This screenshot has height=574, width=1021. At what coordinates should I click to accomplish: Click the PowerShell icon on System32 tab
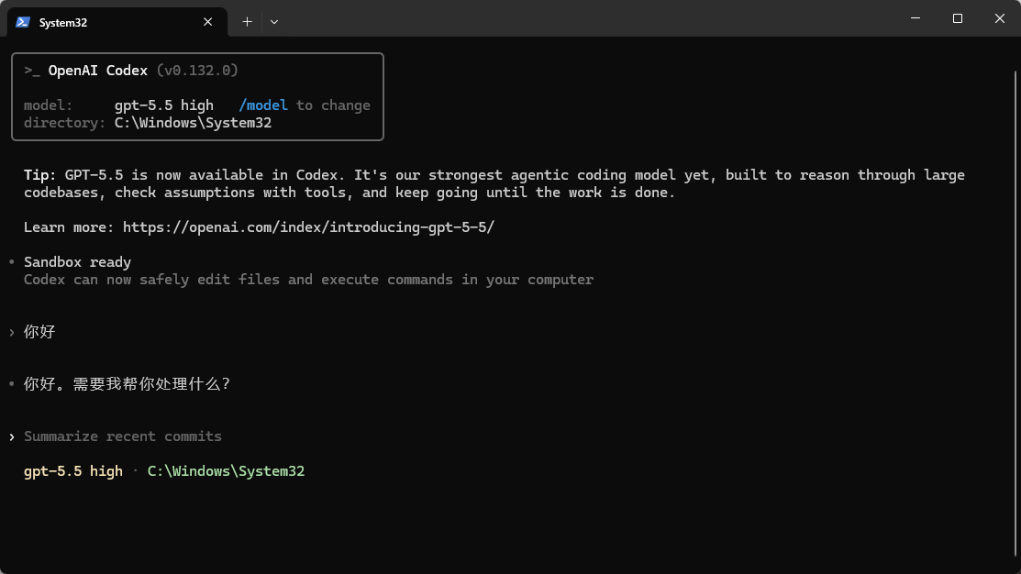coord(23,22)
